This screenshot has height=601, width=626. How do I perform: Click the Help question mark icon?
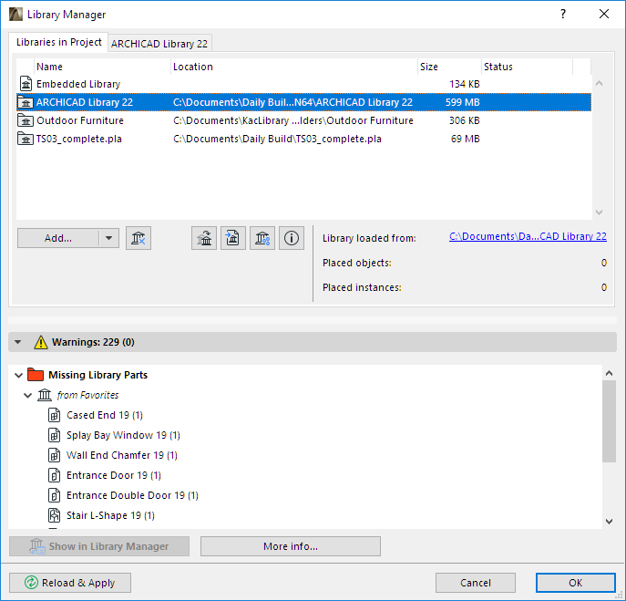(563, 15)
